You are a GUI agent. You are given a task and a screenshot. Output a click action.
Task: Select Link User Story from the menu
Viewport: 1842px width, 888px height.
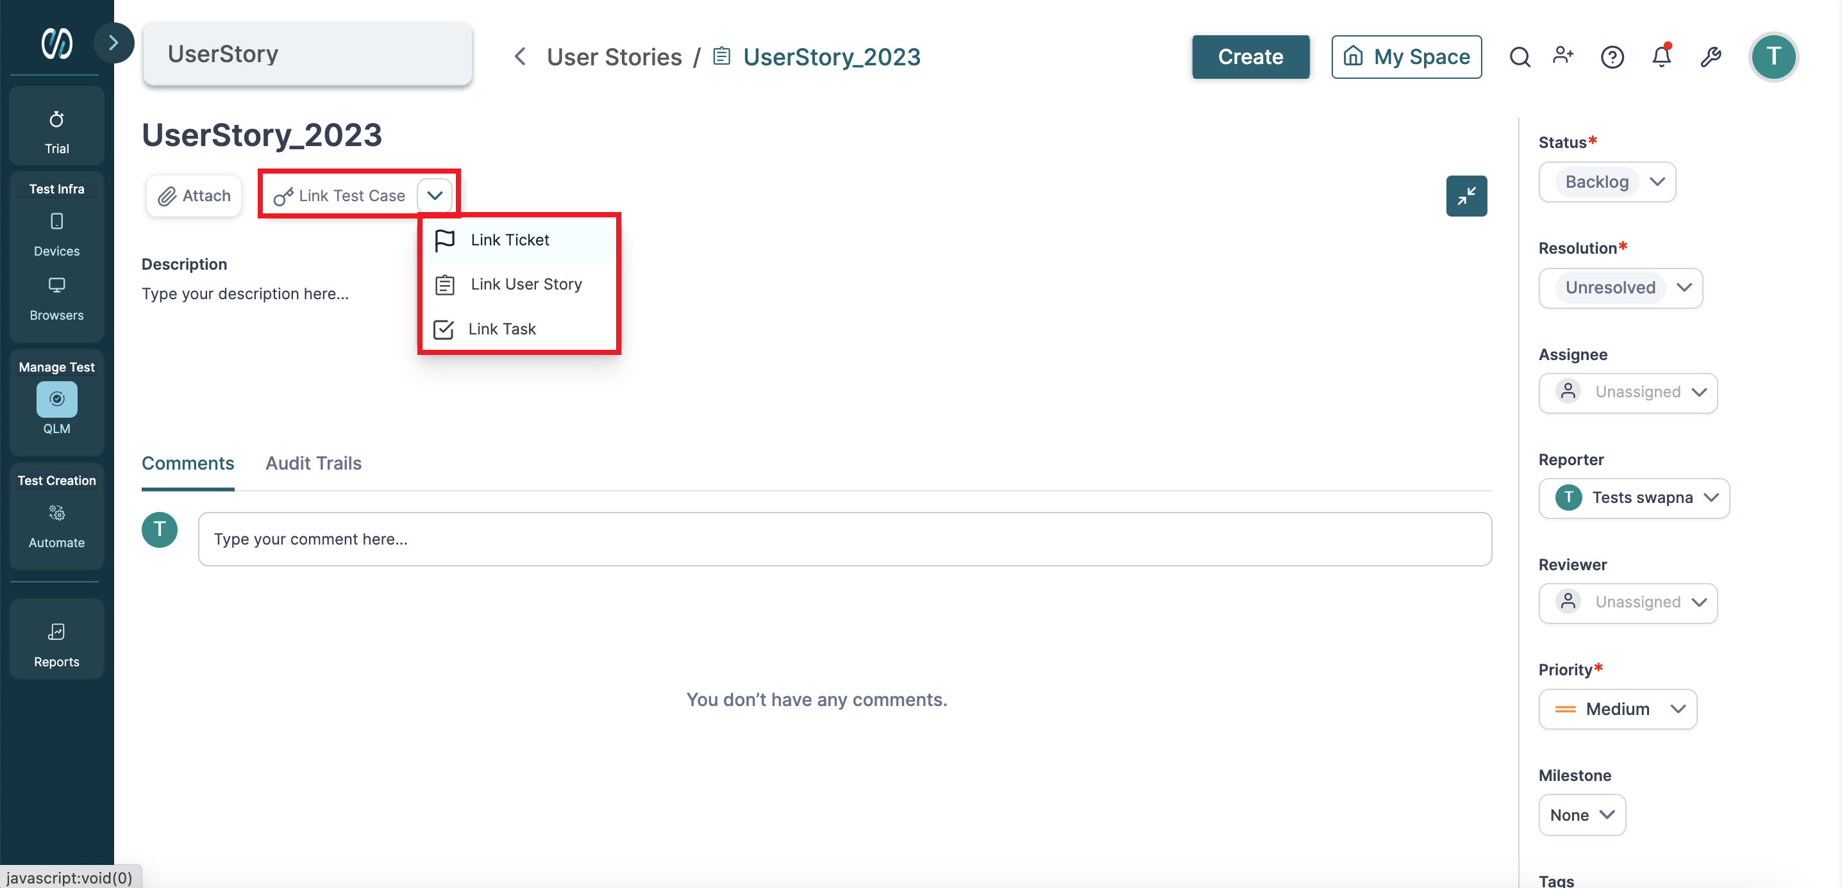pos(519,284)
